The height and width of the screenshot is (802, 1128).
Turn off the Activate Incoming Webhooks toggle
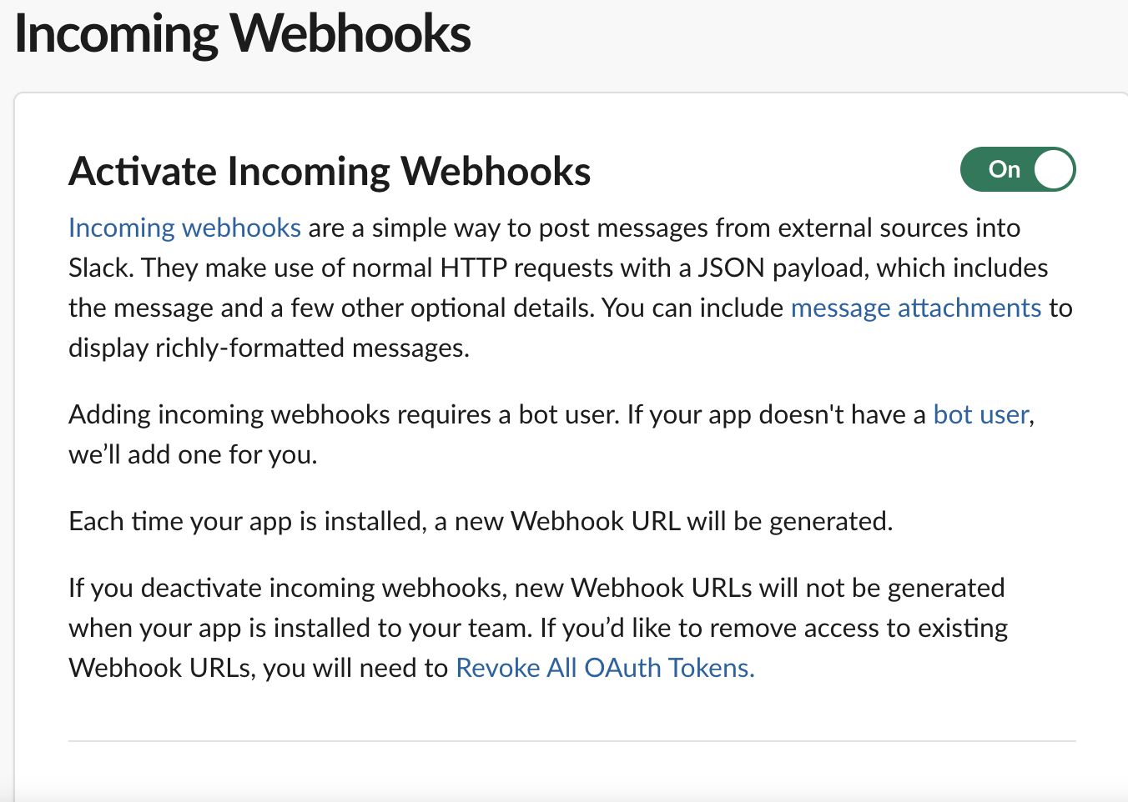click(1017, 169)
